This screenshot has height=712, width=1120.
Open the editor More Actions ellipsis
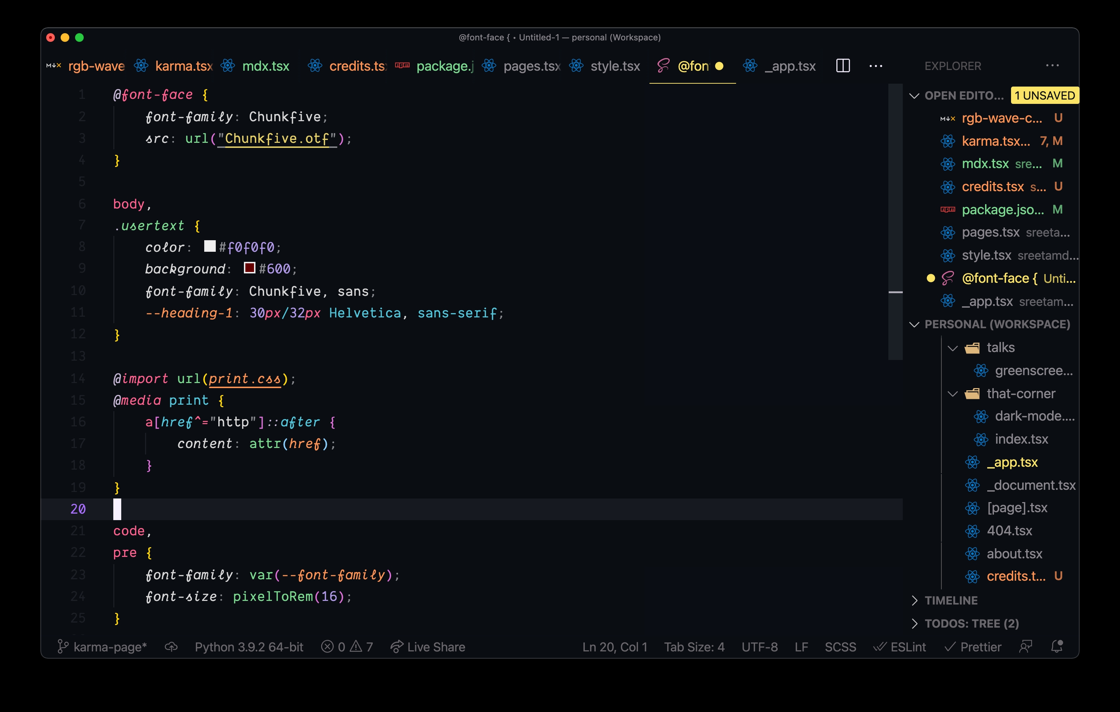click(x=876, y=66)
